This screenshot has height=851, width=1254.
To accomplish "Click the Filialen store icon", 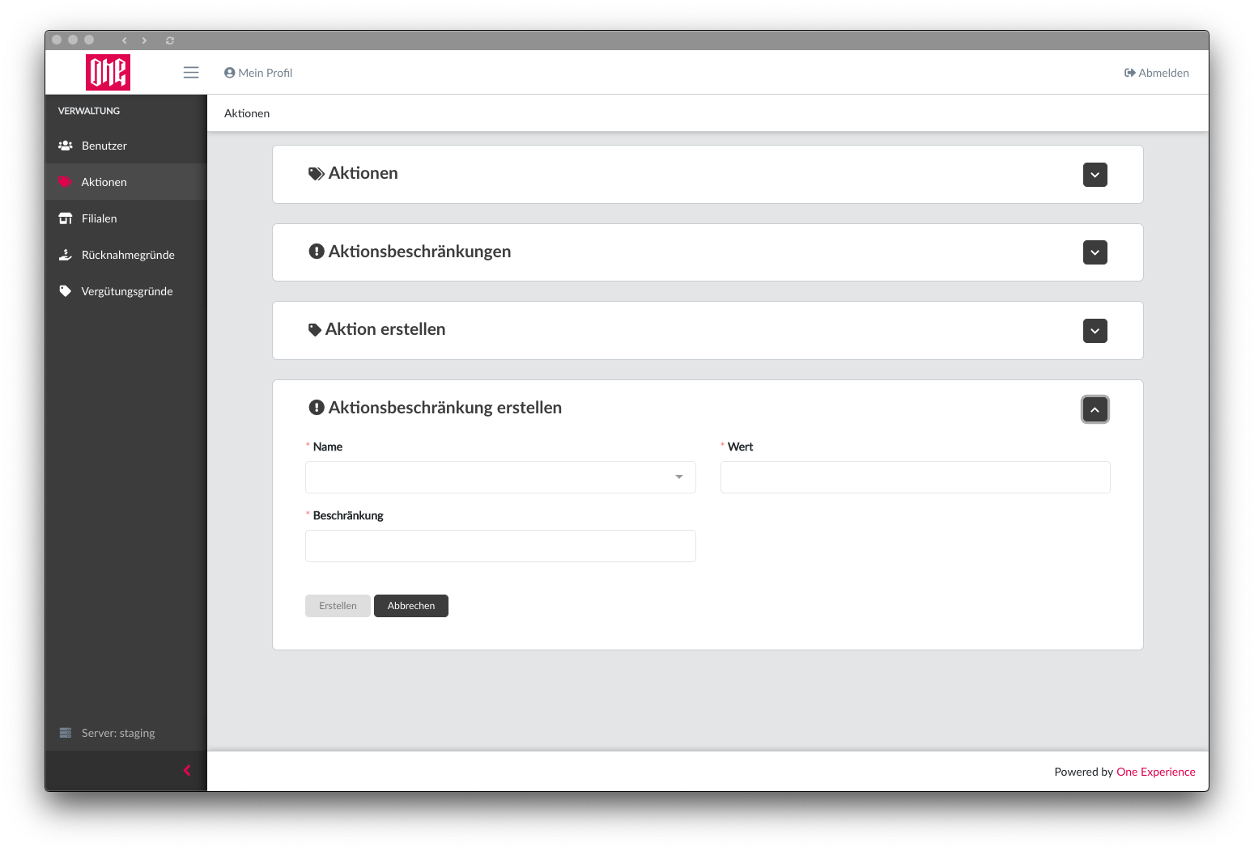I will pyautogui.click(x=66, y=218).
